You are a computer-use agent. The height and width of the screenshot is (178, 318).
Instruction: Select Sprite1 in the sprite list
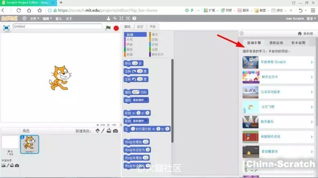(29, 145)
